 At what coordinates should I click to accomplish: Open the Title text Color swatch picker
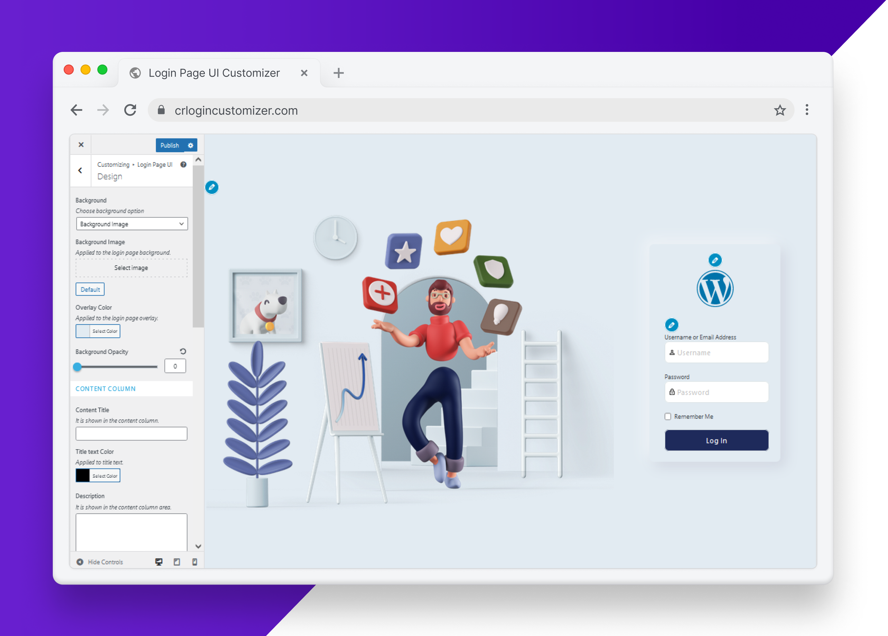point(82,475)
